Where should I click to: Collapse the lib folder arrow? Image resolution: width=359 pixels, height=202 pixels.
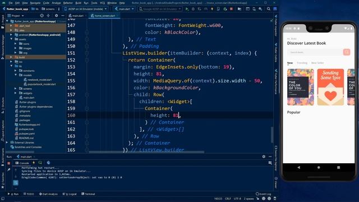pos(11,66)
